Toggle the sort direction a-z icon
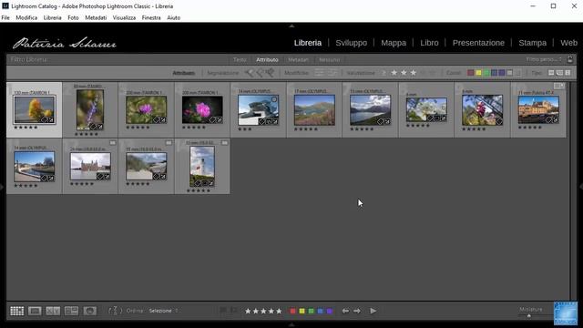The image size is (583, 328). pyautogui.click(x=115, y=311)
